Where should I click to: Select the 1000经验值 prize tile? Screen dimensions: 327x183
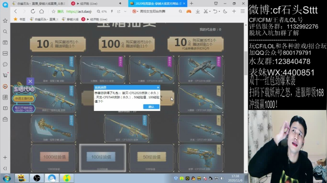(54, 158)
